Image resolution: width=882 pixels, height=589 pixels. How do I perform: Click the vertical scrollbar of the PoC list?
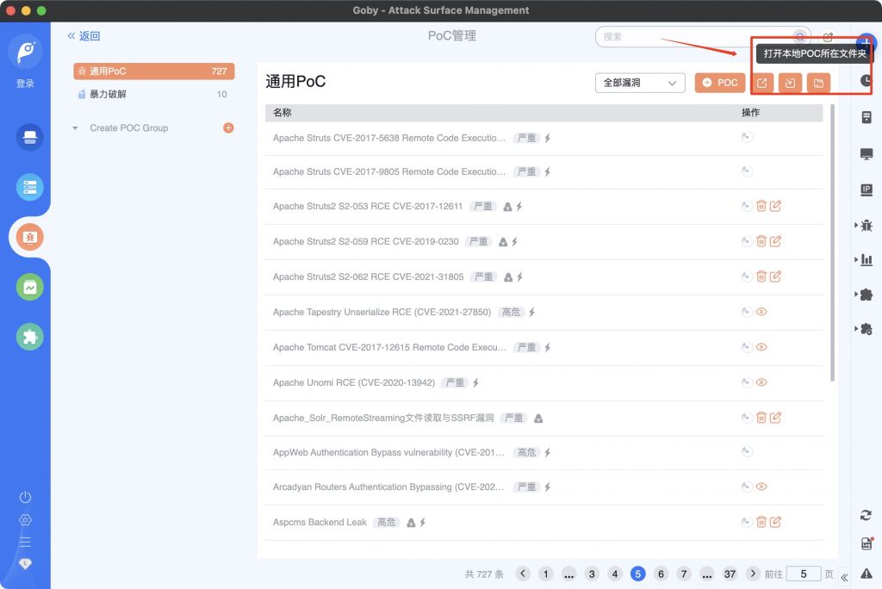833,242
